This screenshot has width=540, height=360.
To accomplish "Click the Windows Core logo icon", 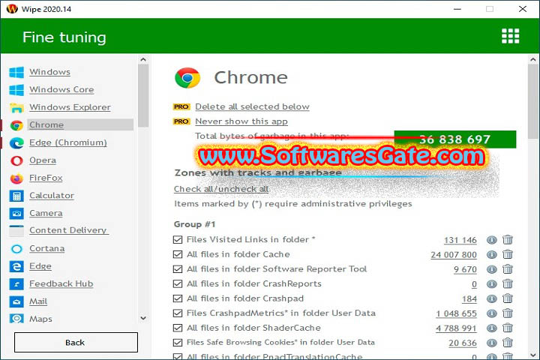I will (x=16, y=89).
